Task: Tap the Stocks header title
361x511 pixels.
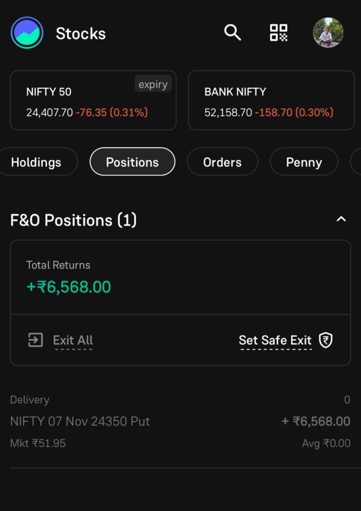Action: [x=81, y=33]
